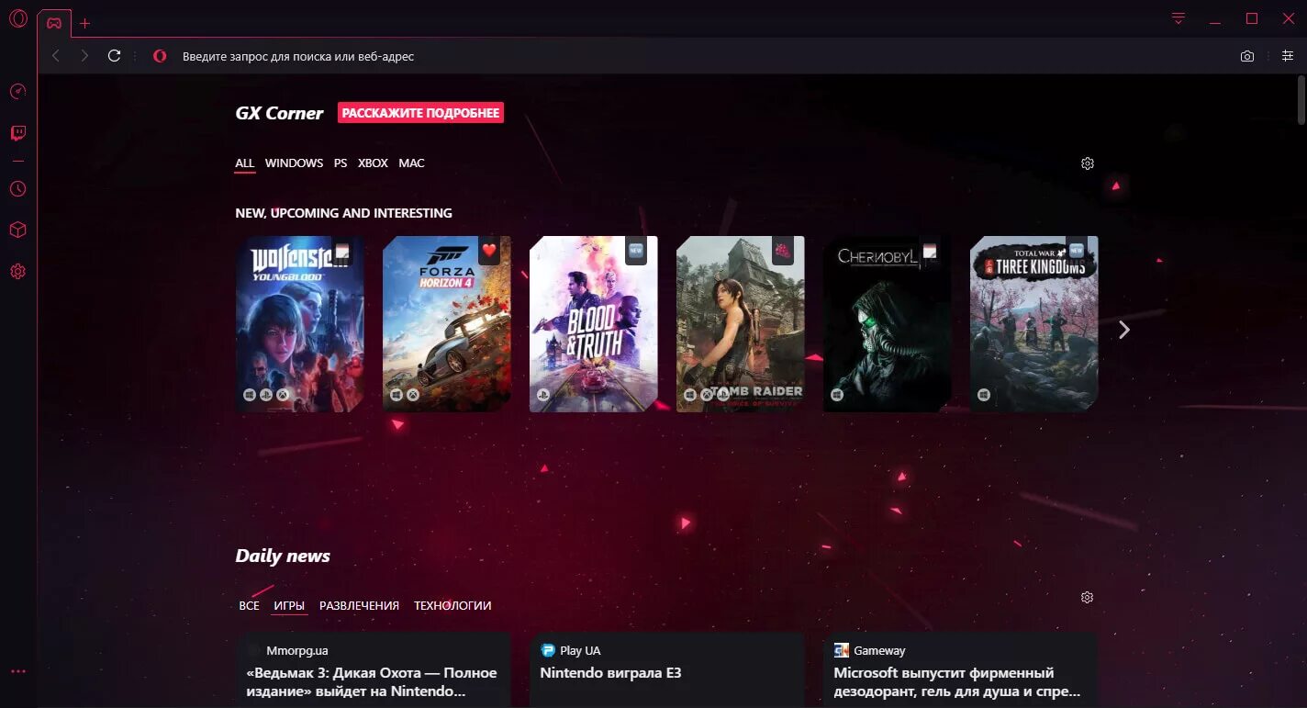Click the GX Corner heading

point(279,113)
